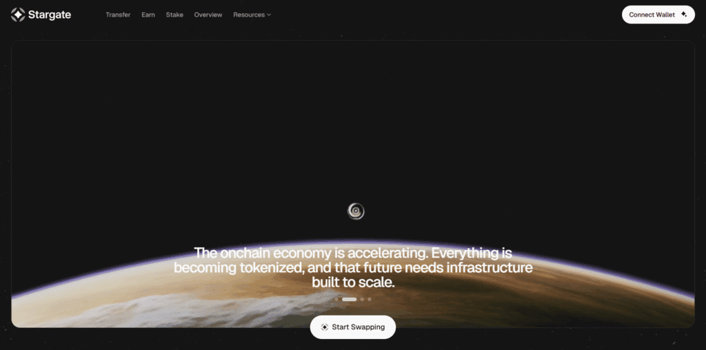
Task: Select the first carousel dot indicator
Action: coord(336,299)
